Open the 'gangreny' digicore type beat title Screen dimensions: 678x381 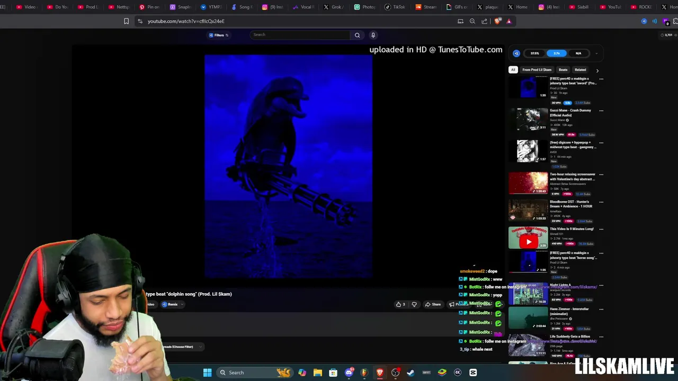(x=573, y=144)
